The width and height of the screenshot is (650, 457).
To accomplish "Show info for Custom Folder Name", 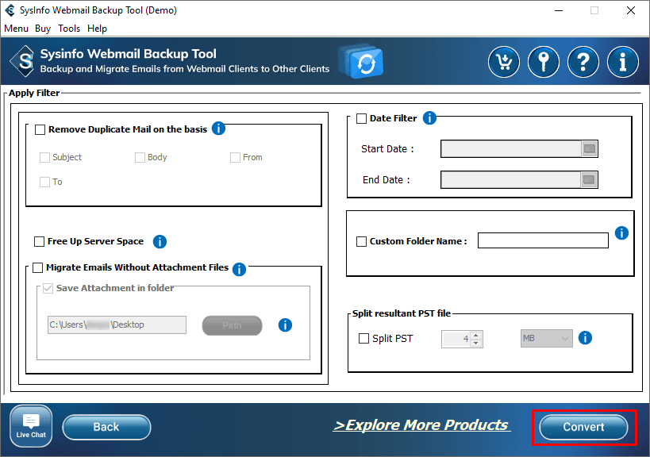I will (621, 232).
